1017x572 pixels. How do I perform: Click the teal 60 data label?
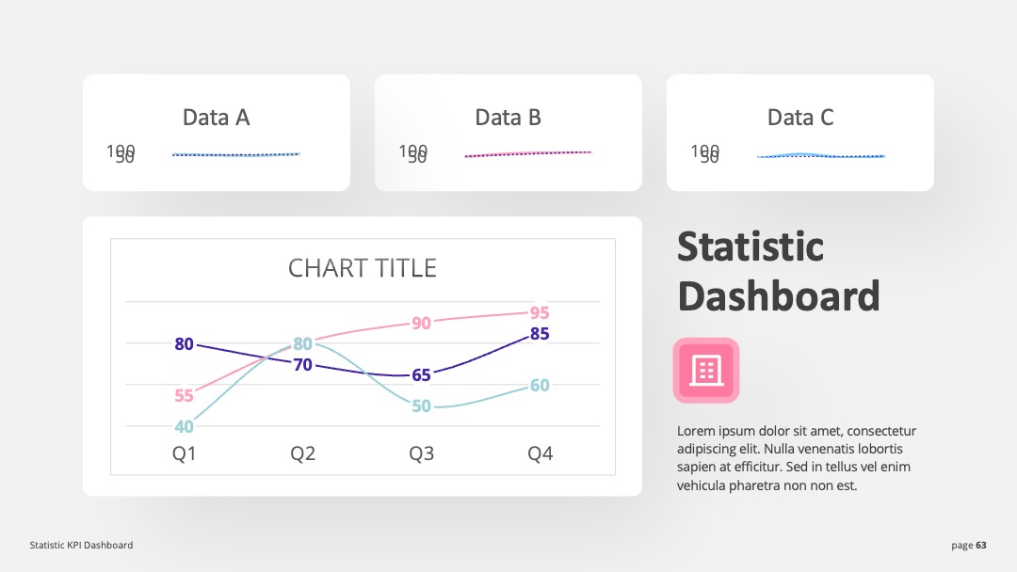click(x=540, y=386)
